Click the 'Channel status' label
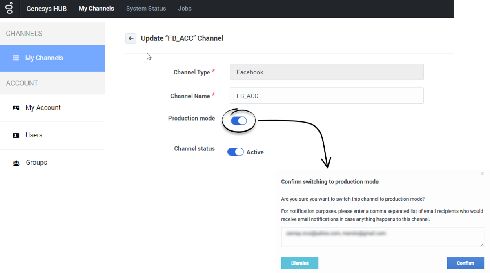This screenshot has width=490, height=273. click(x=194, y=148)
